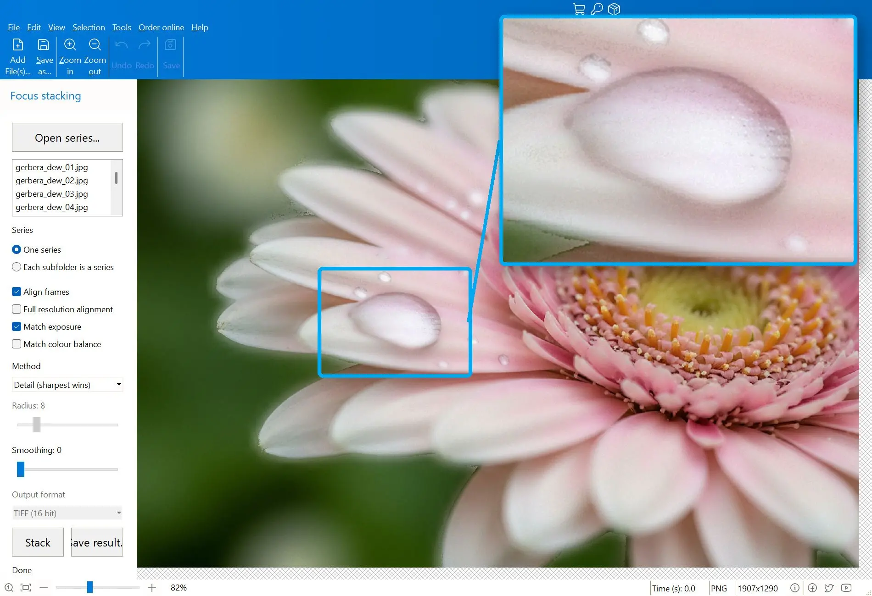Viewport: 872px width, 596px height.
Task: Open the File menu
Action: pyautogui.click(x=14, y=27)
